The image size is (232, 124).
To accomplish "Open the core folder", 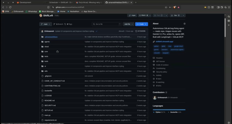I will [x=46, y=52].
